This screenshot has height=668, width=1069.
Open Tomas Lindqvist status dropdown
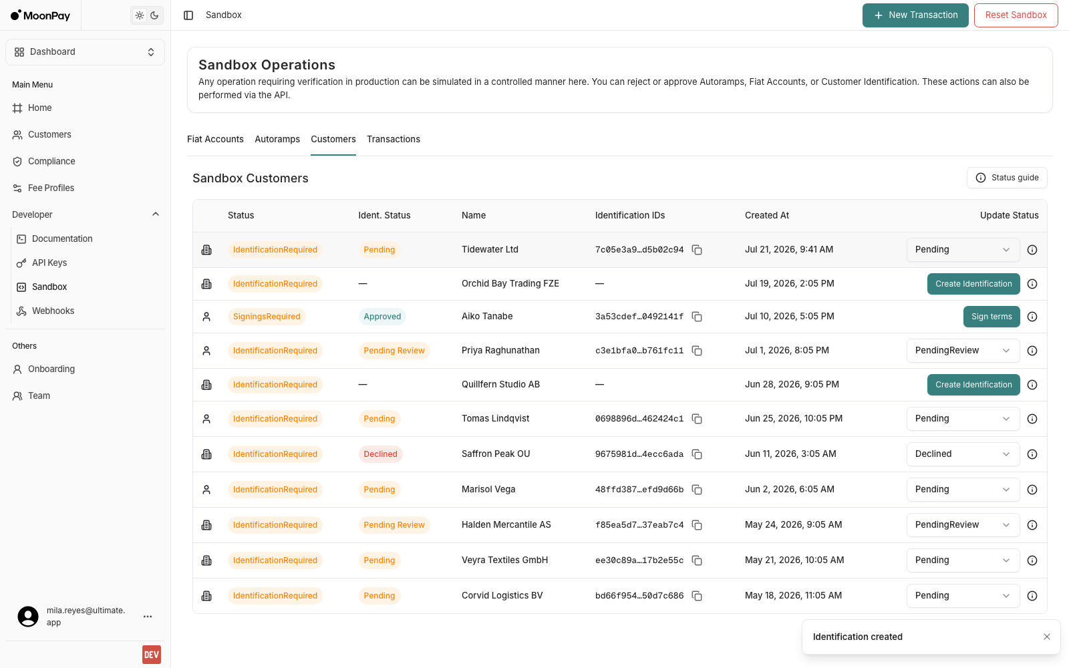point(963,419)
